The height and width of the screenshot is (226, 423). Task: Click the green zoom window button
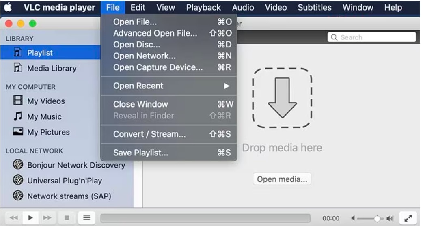[32, 24]
